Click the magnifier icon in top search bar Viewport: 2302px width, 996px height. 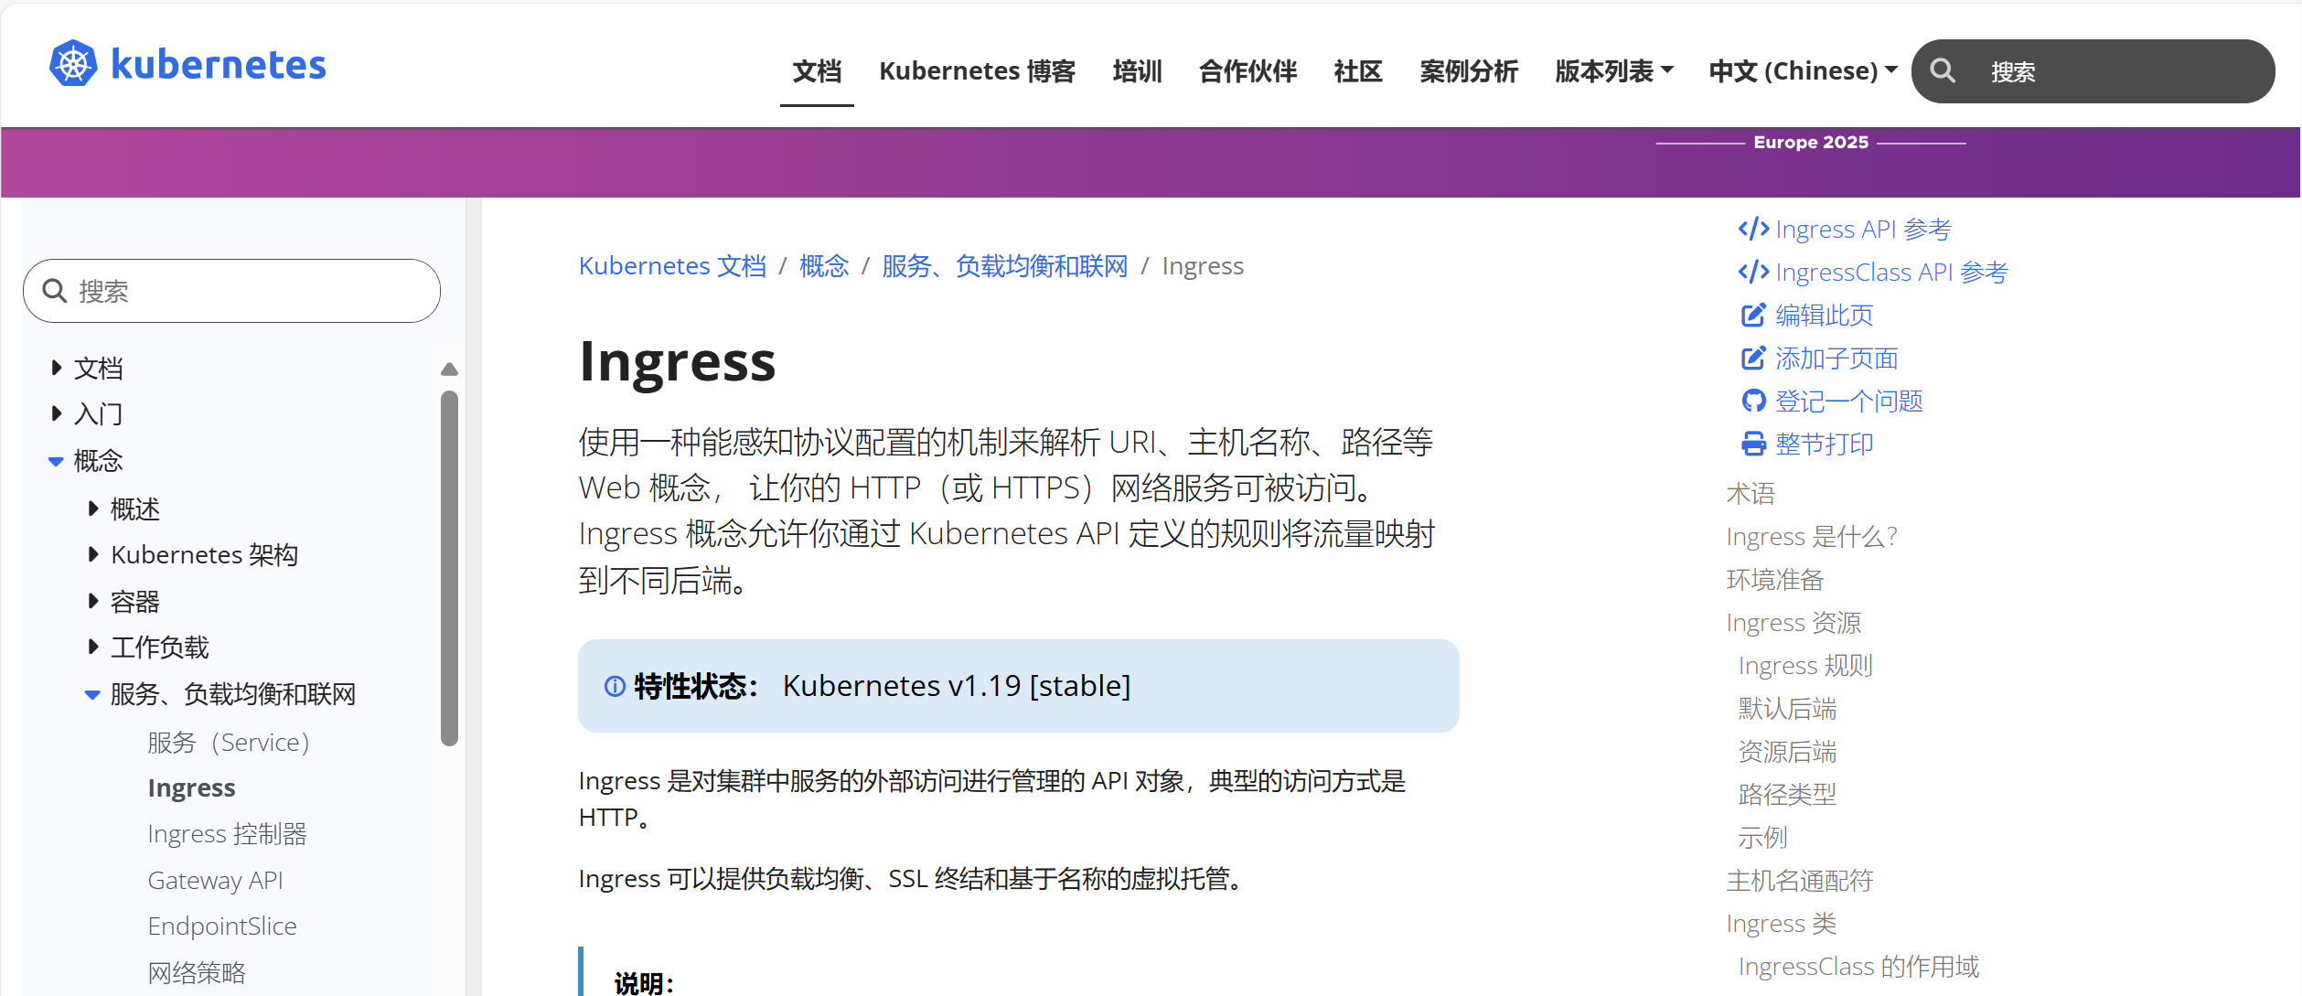(x=1943, y=71)
